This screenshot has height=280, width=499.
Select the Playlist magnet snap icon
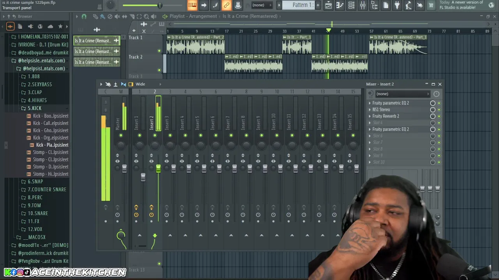[x=84, y=16]
